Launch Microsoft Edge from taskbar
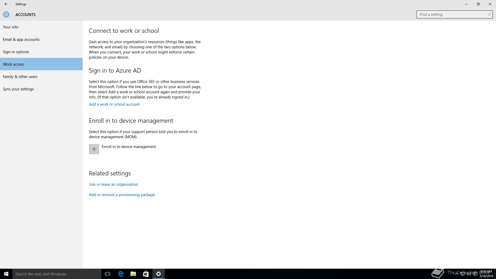496x279 pixels. (121, 274)
